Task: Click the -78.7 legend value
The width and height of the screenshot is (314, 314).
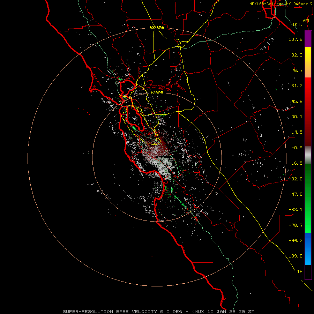Action: click(296, 225)
